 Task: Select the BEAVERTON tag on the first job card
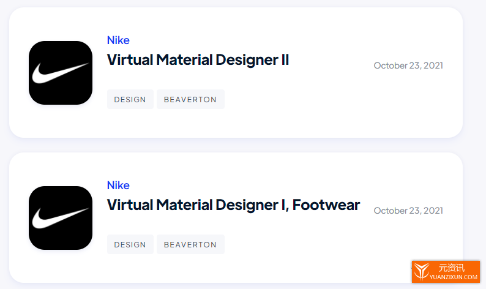190,99
